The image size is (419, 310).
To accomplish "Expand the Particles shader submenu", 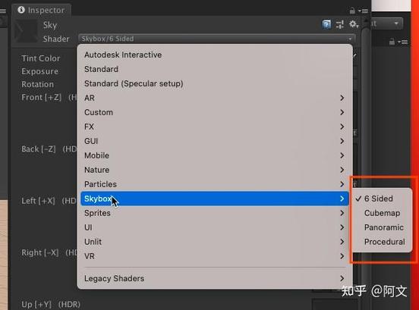I will click(x=215, y=184).
